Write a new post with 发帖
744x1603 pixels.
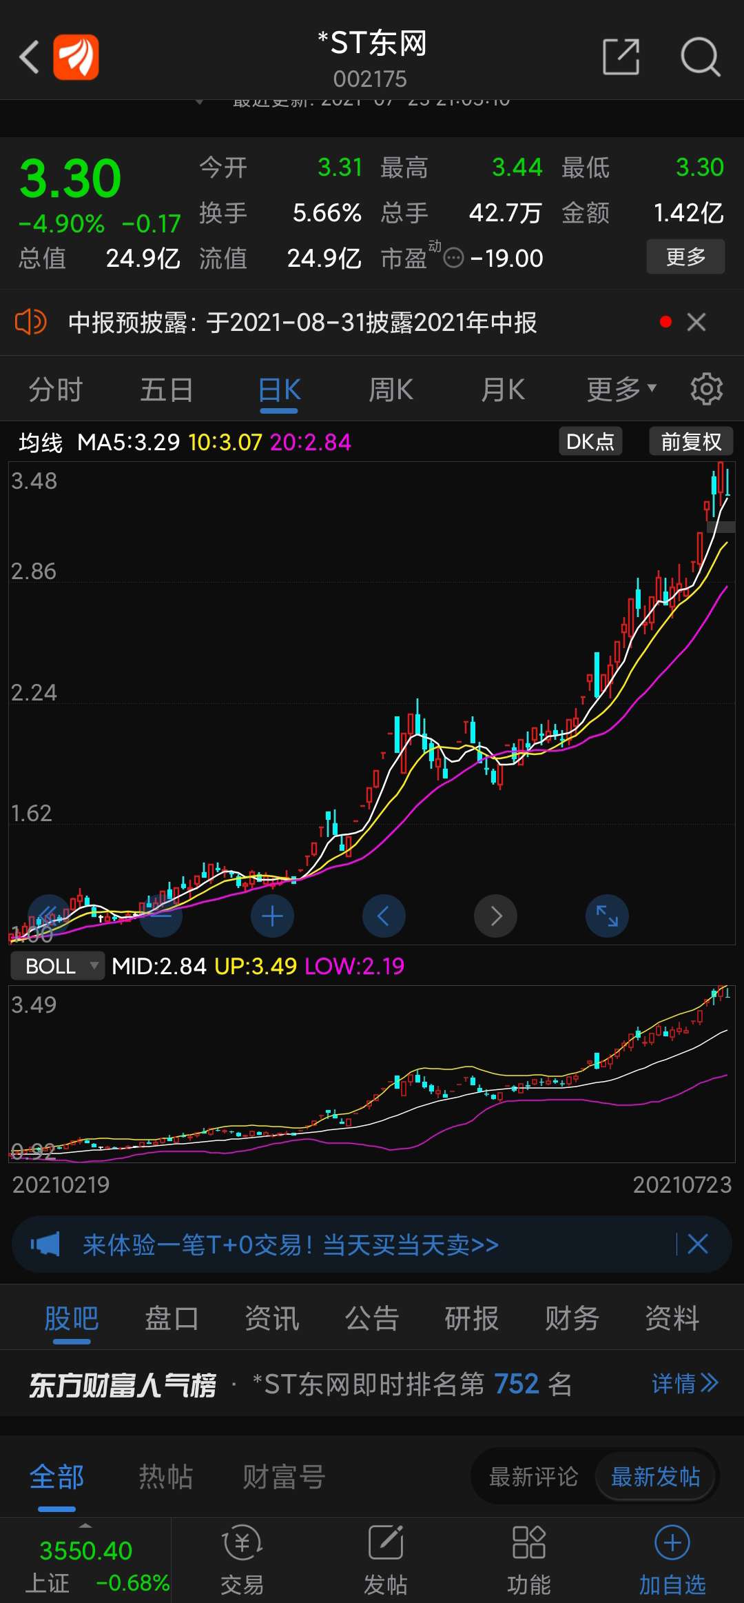click(x=386, y=1561)
